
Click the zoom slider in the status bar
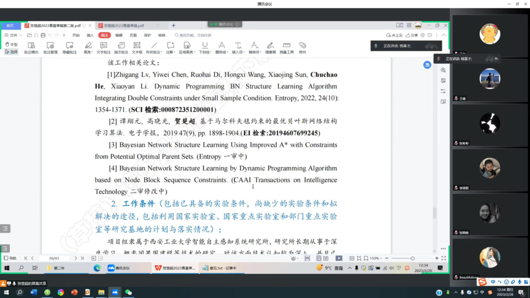(x=413, y=258)
